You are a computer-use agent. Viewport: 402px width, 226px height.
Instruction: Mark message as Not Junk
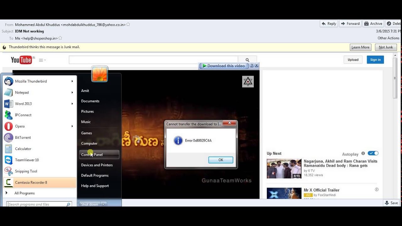[x=386, y=47]
